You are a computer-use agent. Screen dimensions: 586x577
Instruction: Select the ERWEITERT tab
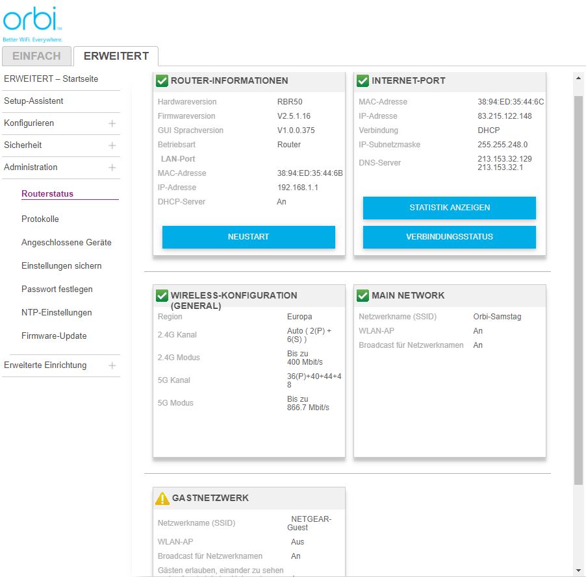tap(116, 56)
